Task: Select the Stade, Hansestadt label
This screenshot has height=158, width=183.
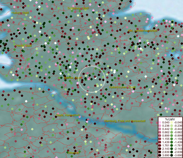Action: coord(68,115)
